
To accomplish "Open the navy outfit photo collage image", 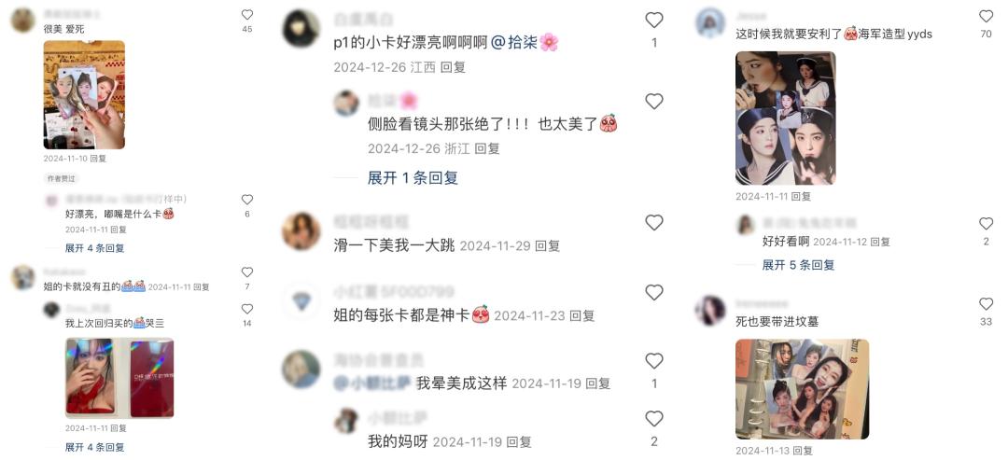I will [786, 118].
